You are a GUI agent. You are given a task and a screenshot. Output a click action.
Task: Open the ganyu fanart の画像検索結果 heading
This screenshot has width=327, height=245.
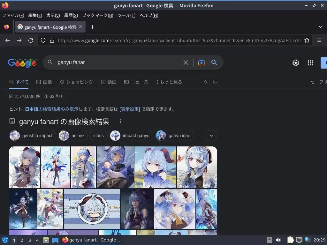click(64, 122)
